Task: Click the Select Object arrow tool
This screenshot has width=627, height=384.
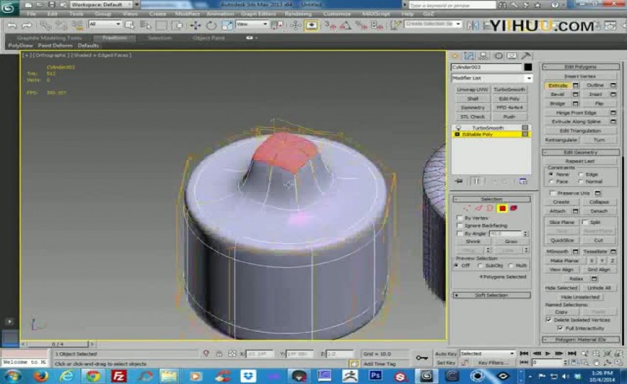Action: 129,25
